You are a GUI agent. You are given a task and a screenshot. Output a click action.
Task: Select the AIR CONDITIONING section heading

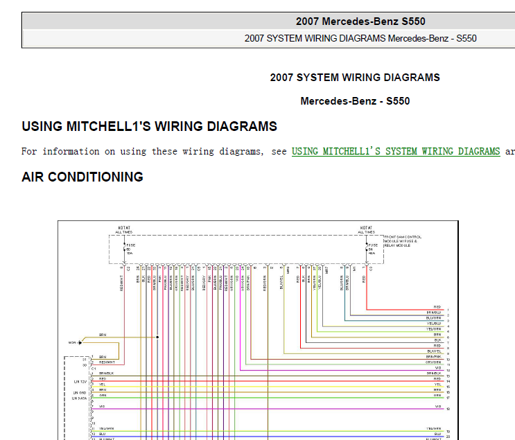pyautogui.click(x=82, y=177)
